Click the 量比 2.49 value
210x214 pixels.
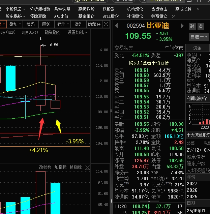(x=179, y=142)
